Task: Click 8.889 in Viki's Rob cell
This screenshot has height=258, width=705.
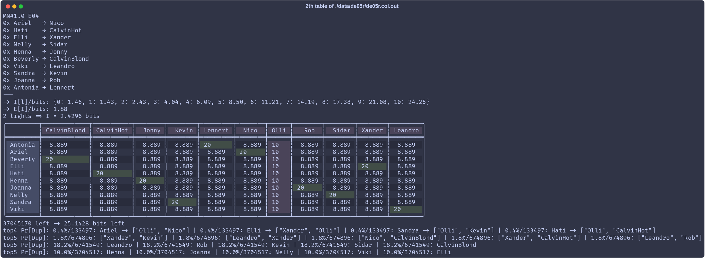Action: [309, 209]
